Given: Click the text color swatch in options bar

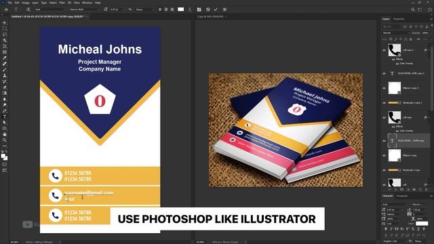Looking at the screenshot, I should click(x=181, y=9).
